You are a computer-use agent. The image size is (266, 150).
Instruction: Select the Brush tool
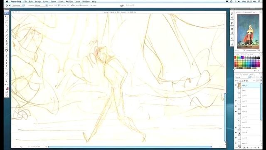coord(7,38)
